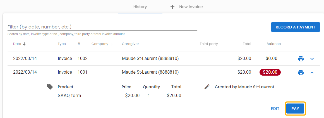Click the plus icon beside New invoice
324x118 pixels.
(172, 7)
